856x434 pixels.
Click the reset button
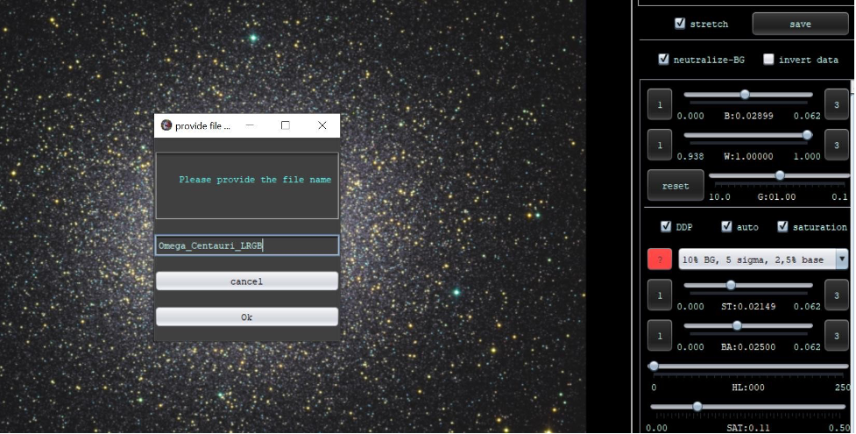tap(676, 186)
